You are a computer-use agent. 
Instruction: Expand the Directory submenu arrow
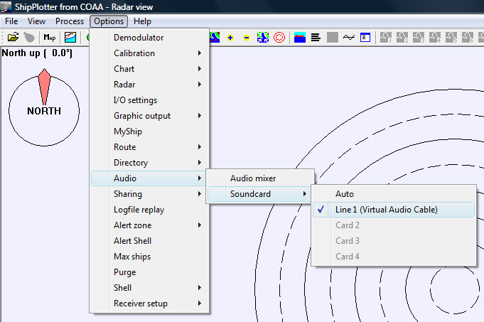(200, 163)
